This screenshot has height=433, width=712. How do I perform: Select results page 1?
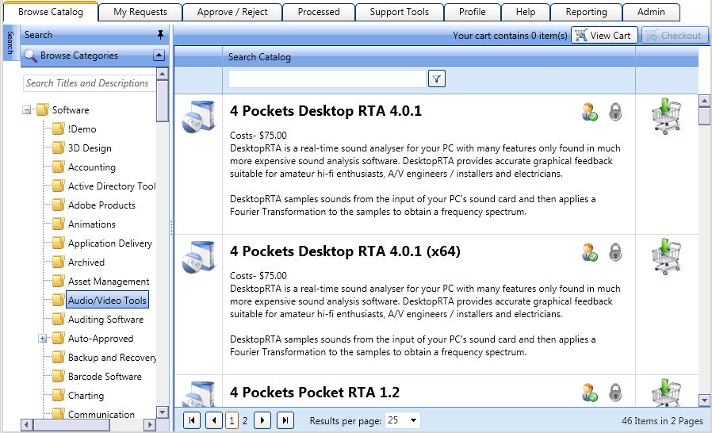pos(232,420)
